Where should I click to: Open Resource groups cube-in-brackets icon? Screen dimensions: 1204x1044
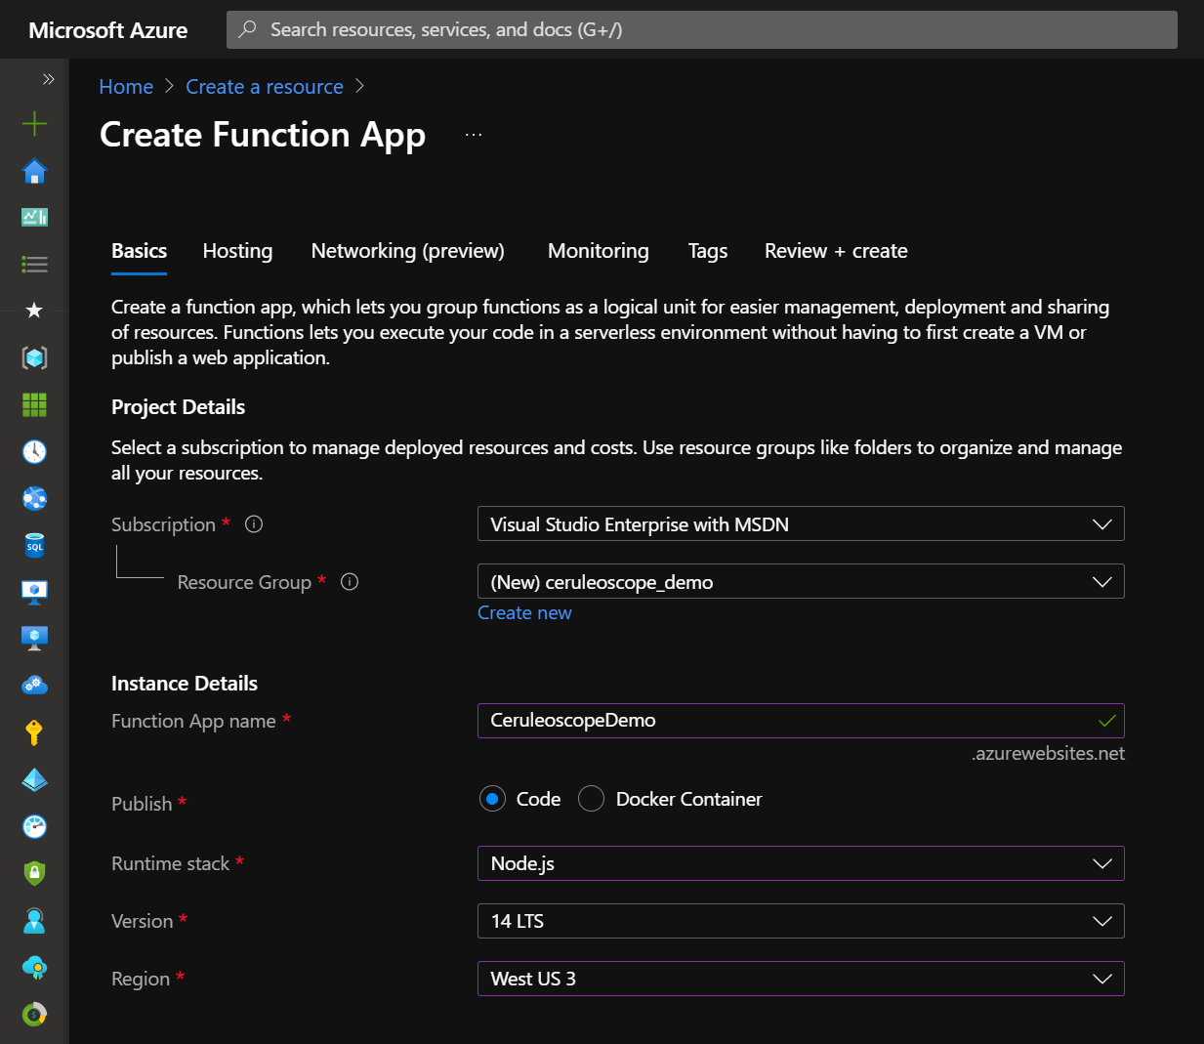tap(34, 357)
